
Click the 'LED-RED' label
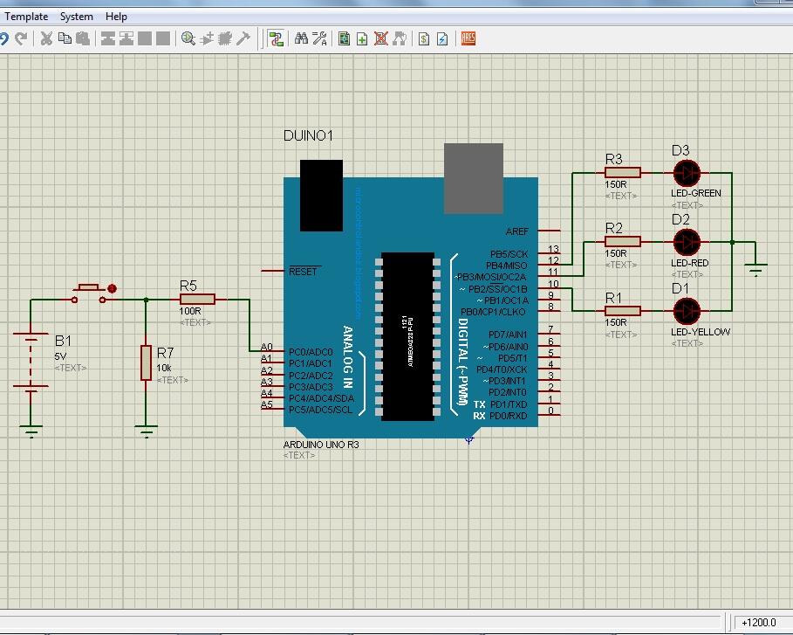[x=690, y=263]
